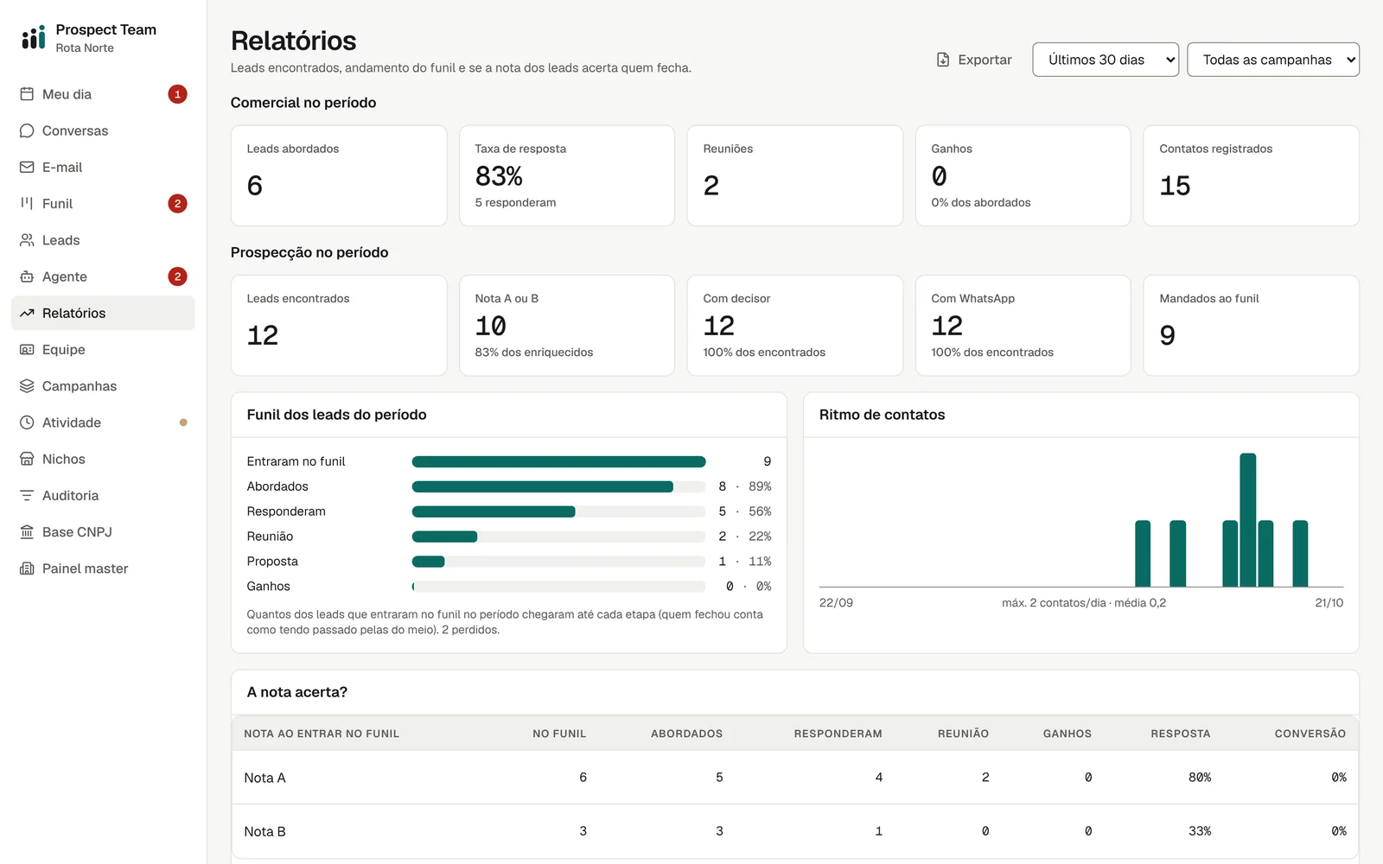Click the Conversas chat bubble icon
The height and width of the screenshot is (864, 1383).
point(27,130)
